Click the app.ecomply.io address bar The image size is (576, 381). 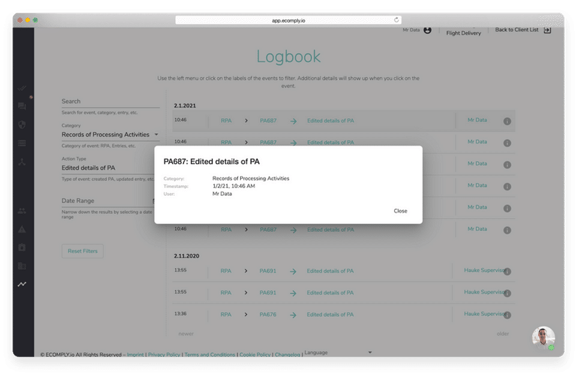click(x=289, y=20)
